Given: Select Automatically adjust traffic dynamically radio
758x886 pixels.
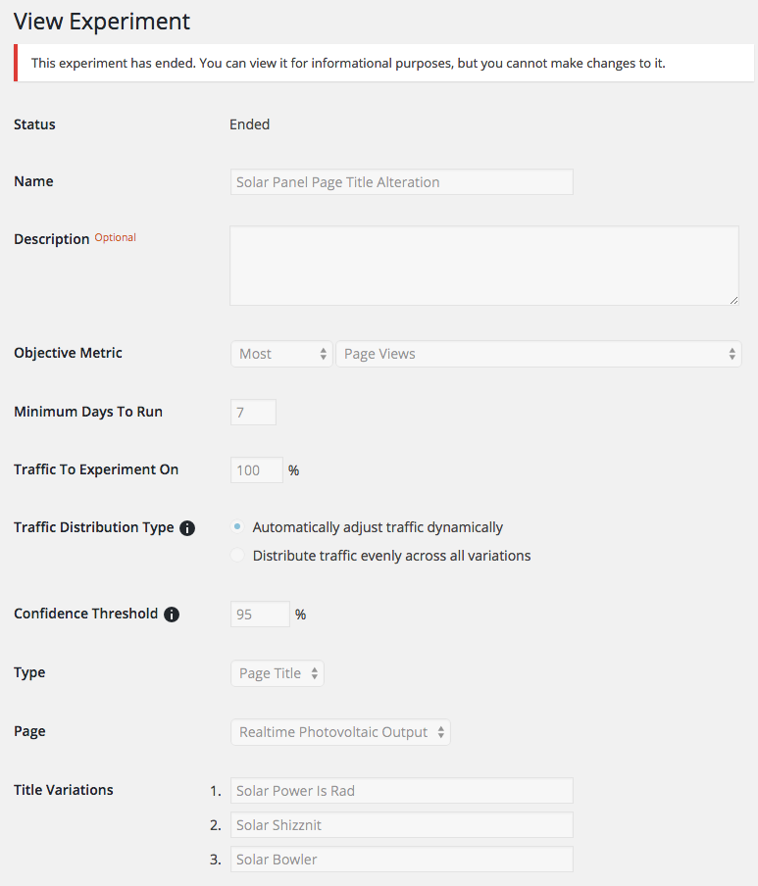Looking at the screenshot, I should coord(237,527).
